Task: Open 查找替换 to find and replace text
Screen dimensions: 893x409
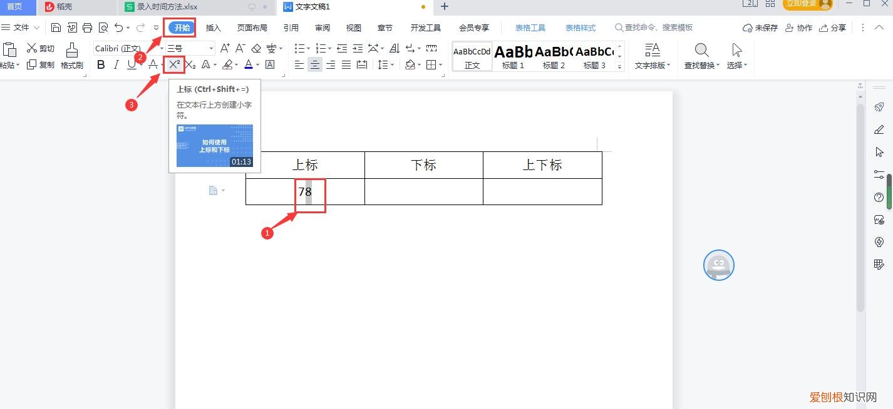Action: pos(701,56)
